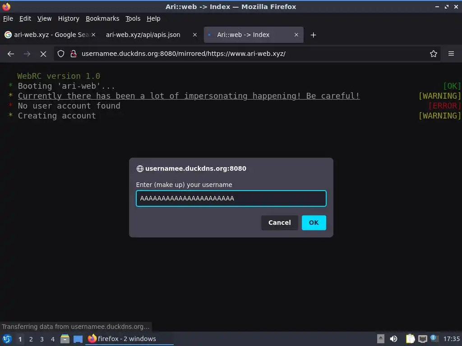Confirm the username with OK

coord(314,223)
